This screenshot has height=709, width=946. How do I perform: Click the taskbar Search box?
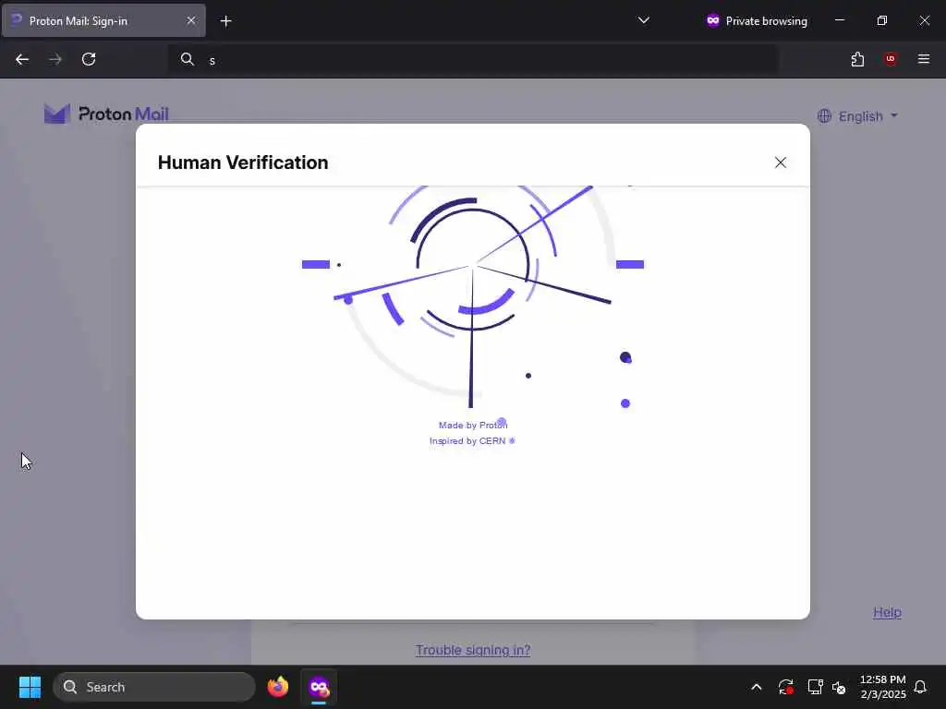[x=154, y=687]
